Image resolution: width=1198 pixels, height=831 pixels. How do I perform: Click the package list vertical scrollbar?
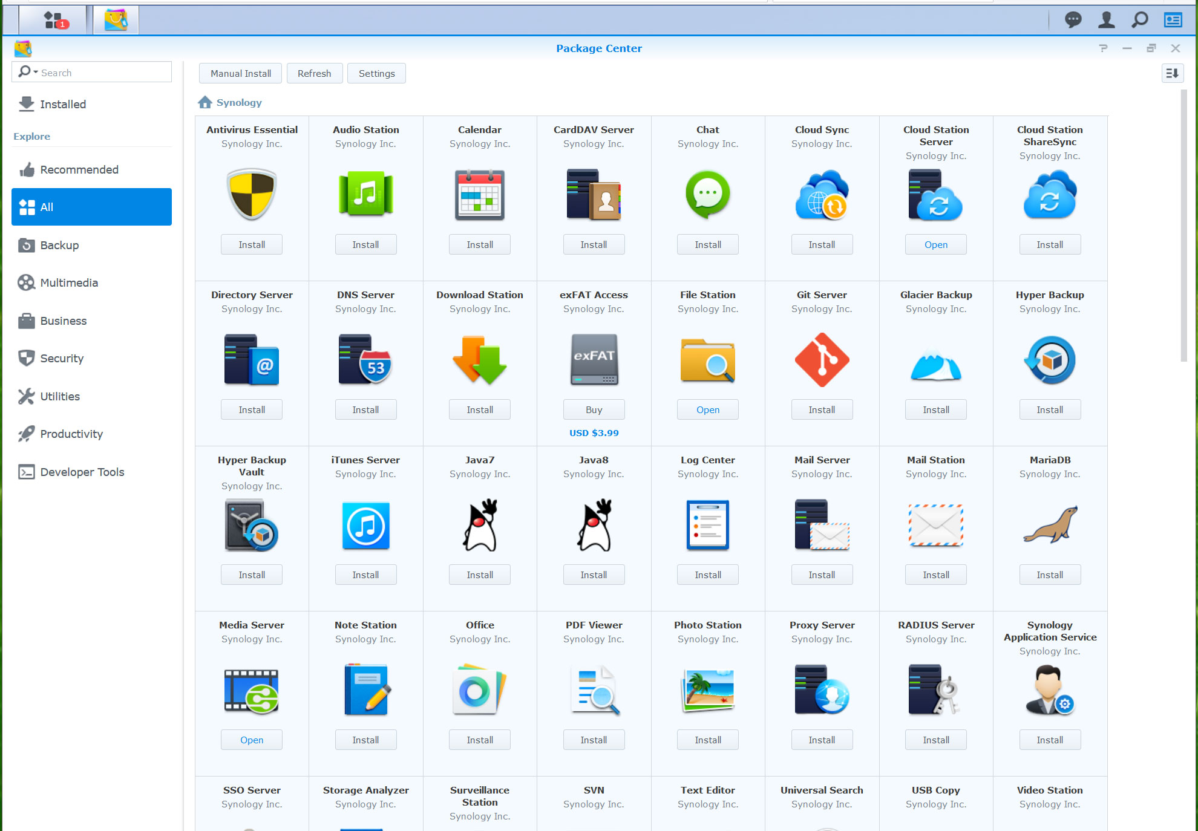1184,226
